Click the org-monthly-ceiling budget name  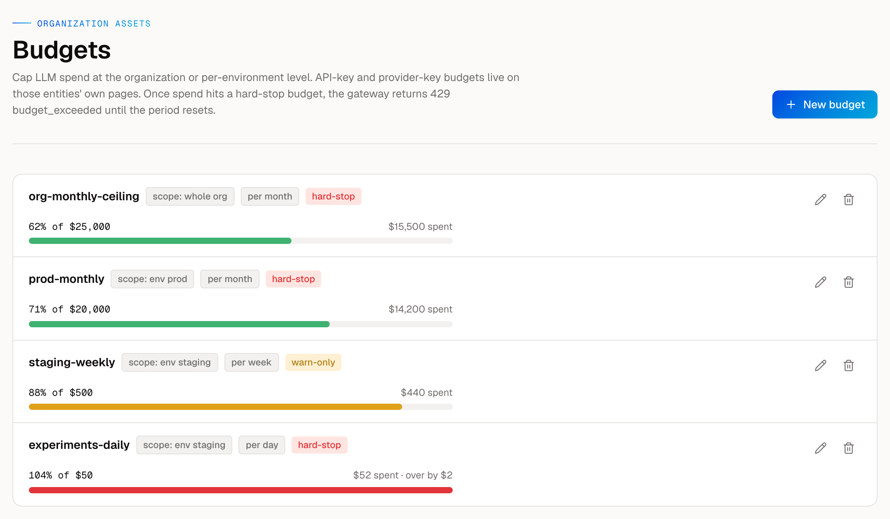click(x=84, y=196)
